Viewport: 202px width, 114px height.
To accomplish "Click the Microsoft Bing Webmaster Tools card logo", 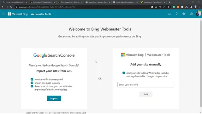I will tap(146, 55).
